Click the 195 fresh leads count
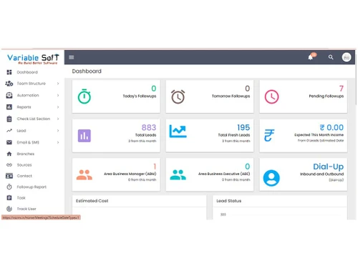This screenshot has width=358, height=268. [x=243, y=127]
